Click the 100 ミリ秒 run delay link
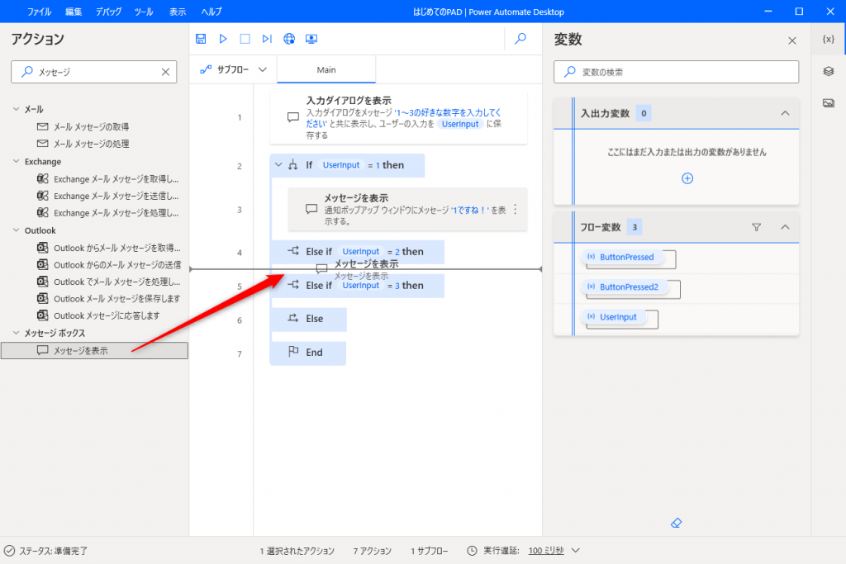846x564 pixels. pos(546,551)
